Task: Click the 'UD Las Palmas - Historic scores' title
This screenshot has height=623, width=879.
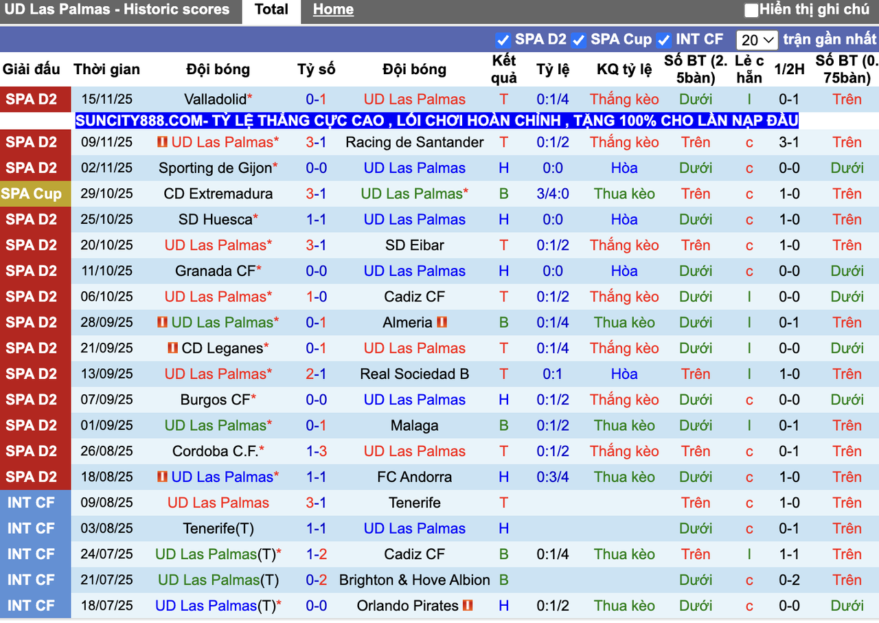Action: [x=117, y=10]
